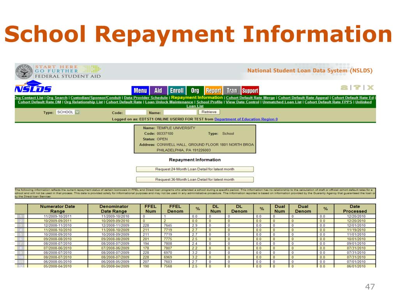
Task: Open Data Provider Schedule link
Action: (x=146, y=98)
